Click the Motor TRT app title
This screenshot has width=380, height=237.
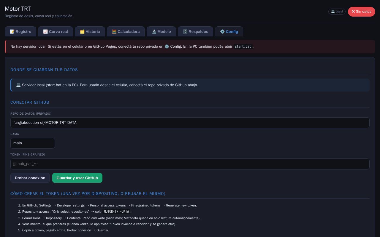point(18,9)
